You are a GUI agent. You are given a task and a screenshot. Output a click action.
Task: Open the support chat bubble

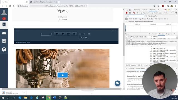pyautogui.click(x=117, y=83)
